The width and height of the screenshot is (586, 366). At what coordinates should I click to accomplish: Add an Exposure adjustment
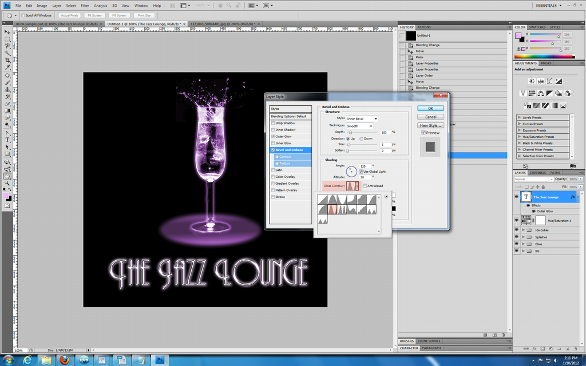tap(559, 81)
